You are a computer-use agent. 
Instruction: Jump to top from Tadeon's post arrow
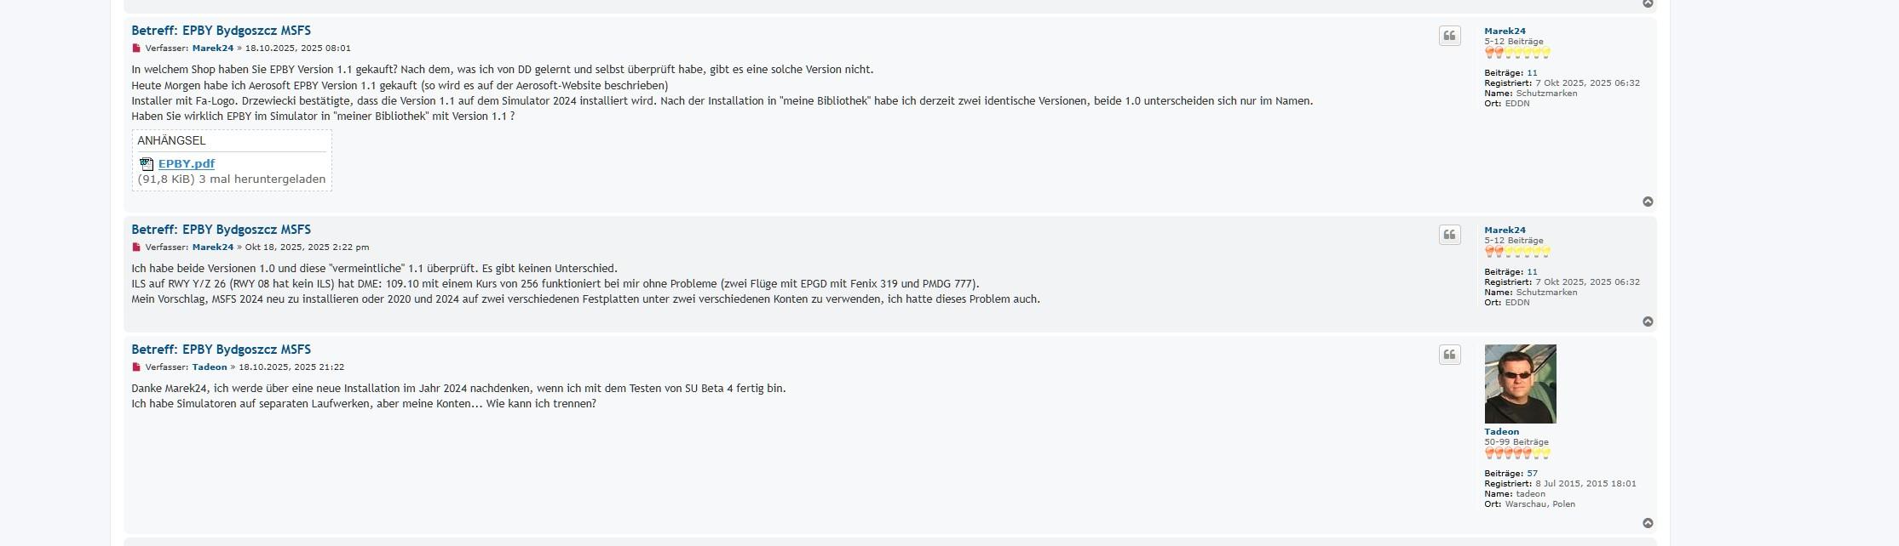click(1648, 523)
